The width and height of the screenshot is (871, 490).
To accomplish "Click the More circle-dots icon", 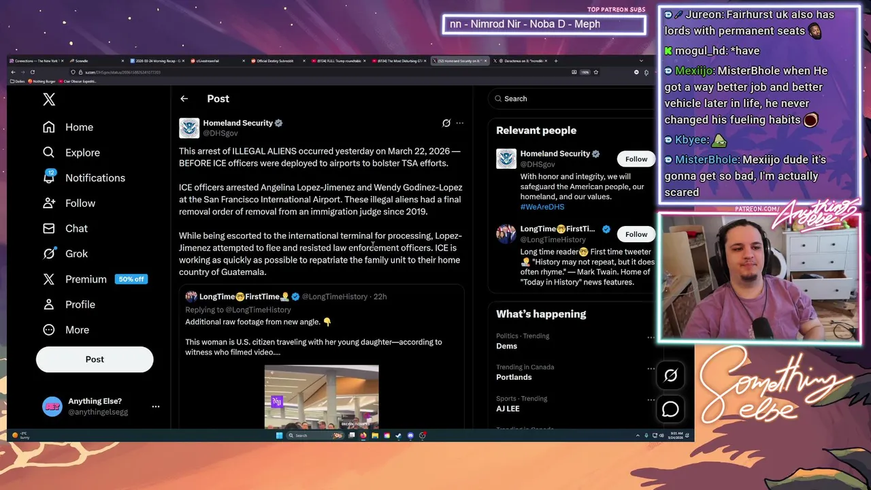I will coord(49,329).
